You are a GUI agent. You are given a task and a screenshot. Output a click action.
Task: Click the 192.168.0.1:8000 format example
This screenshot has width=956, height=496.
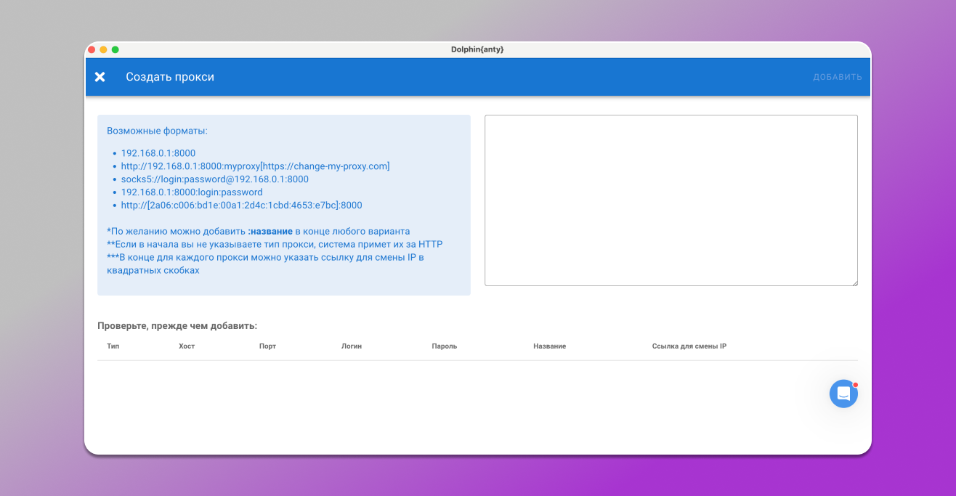[x=158, y=153]
